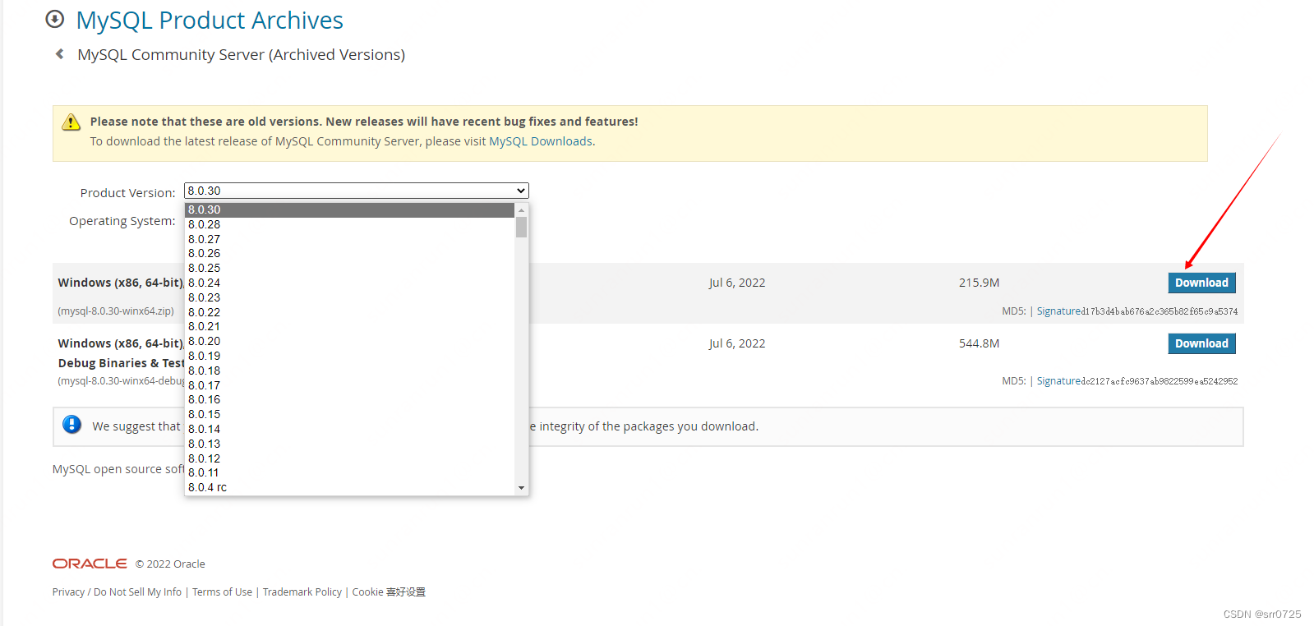Click the Oracle logo in footer

[x=90, y=564]
